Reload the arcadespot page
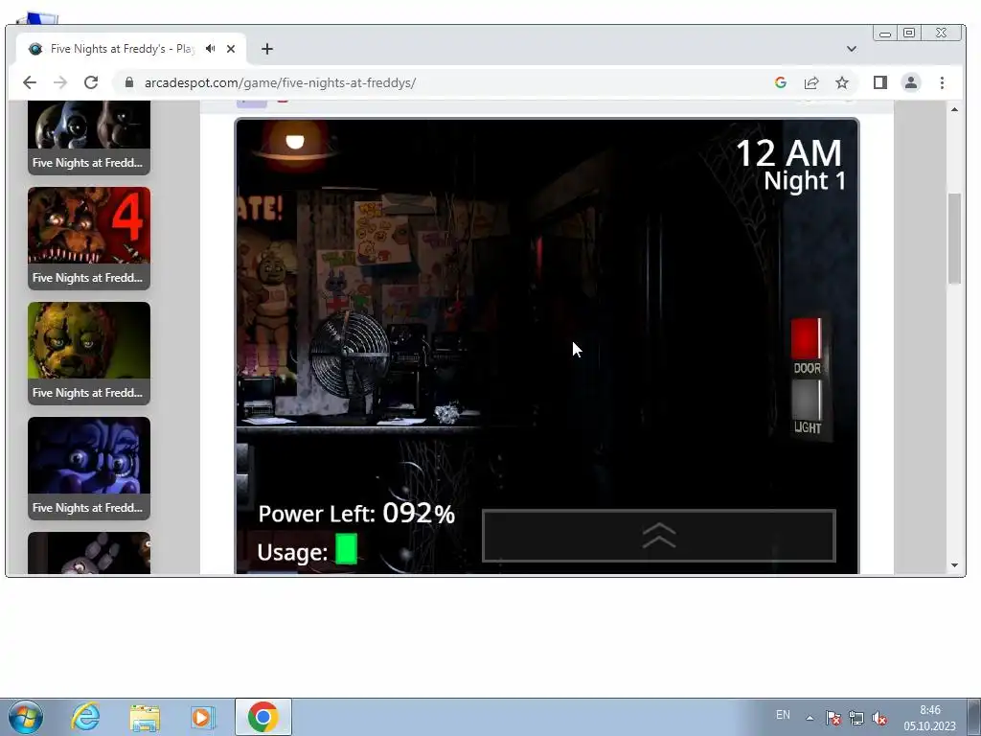This screenshot has height=736, width=981. point(91,82)
